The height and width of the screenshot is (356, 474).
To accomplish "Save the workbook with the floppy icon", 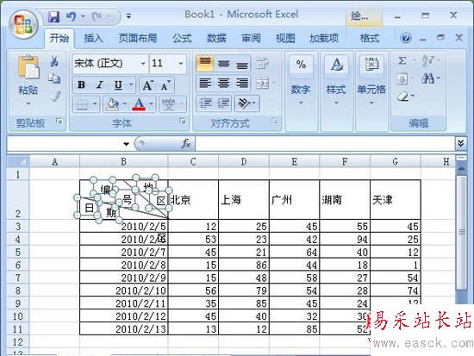I will click(x=53, y=16).
